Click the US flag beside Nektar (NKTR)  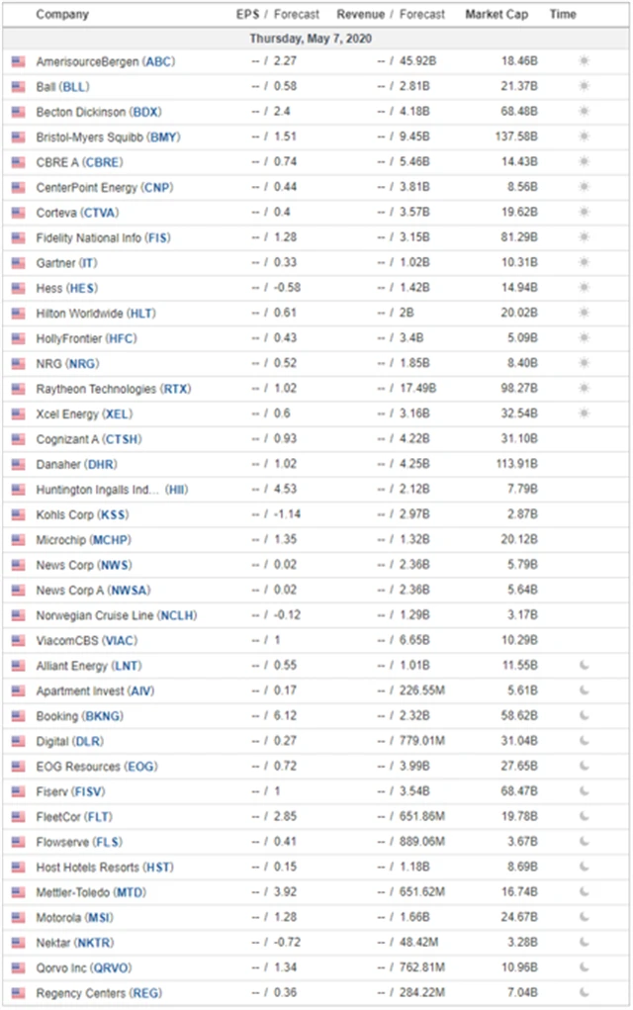[x=18, y=942]
